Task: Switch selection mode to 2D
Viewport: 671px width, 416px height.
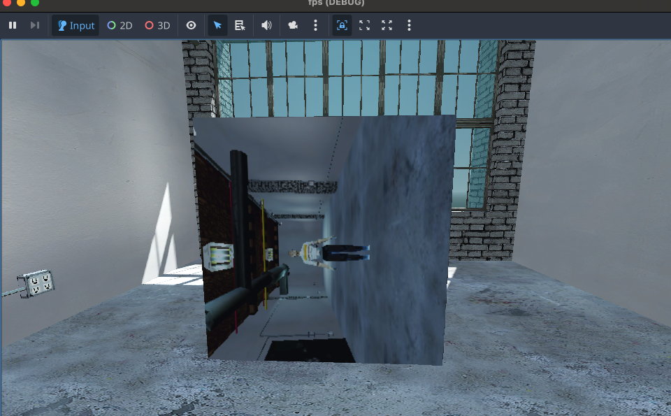Action: [x=120, y=25]
